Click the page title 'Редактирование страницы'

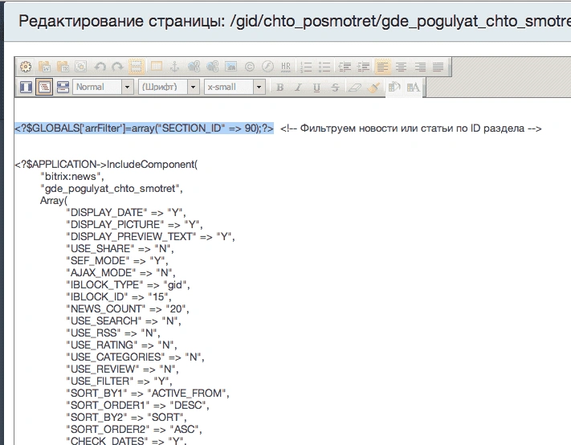(121, 21)
